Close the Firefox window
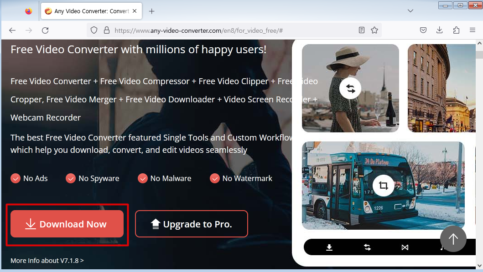This screenshot has width=483, height=272. click(x=475, y=5)
